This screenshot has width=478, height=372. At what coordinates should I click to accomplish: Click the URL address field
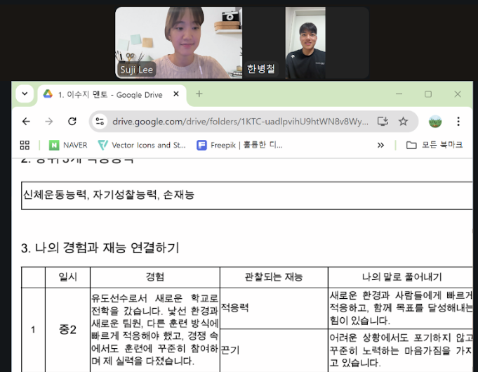coord(240,122)
